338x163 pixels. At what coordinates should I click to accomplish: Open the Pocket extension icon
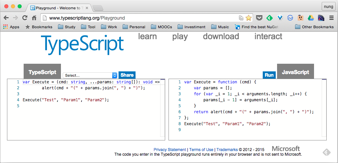[x=259, y=18]
